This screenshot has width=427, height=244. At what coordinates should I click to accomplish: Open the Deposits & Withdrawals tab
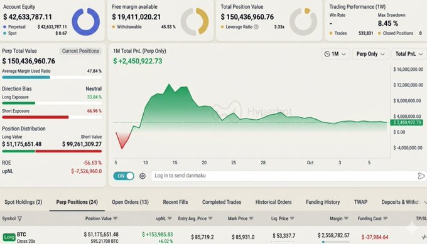(400, 202)
